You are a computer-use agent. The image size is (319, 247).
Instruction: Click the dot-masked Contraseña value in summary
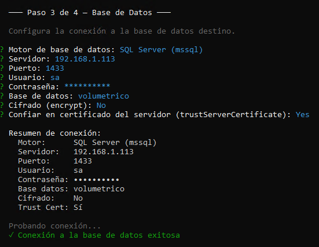coord(97,180)
